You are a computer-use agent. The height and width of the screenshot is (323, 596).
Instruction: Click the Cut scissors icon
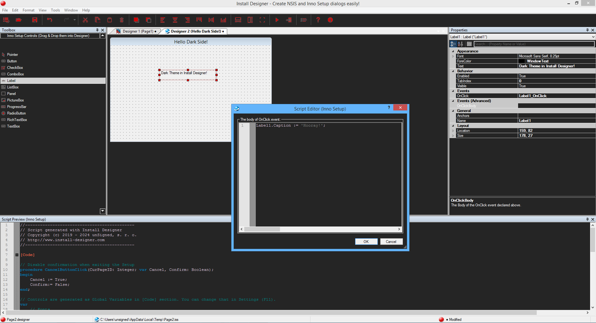(x=85, y=20)
